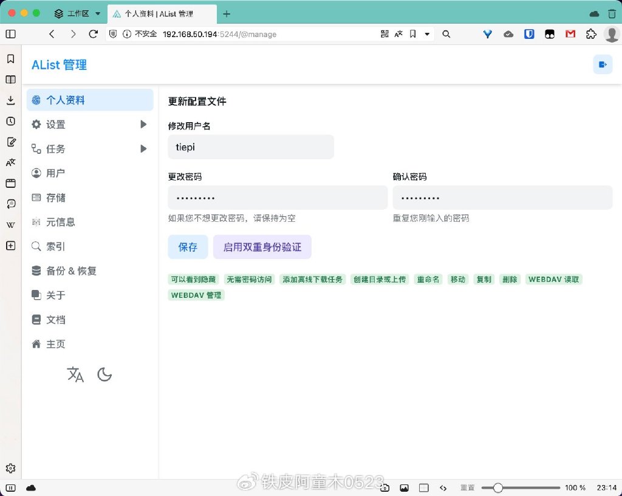Click the shield tracker blocker icon

coord(113,34)
